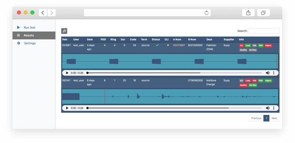
Task: Click the Next pagination button
Action: (274, 118)
